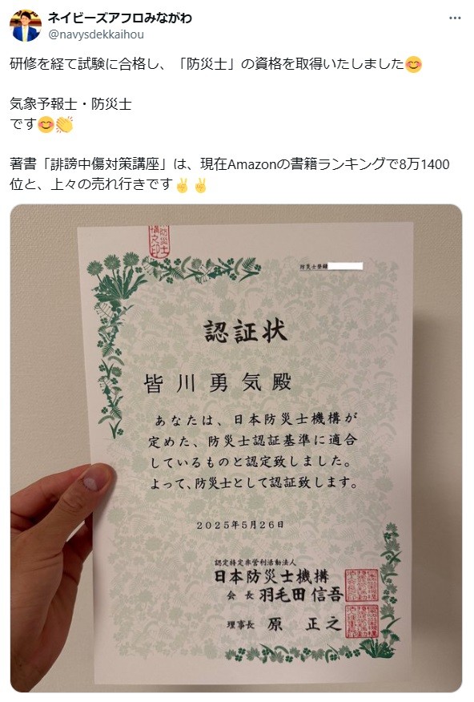This screenshot has width=474, height=702.
Task: Click the name 皆川勇気殿 on the certificate
Action: [217, 383]
